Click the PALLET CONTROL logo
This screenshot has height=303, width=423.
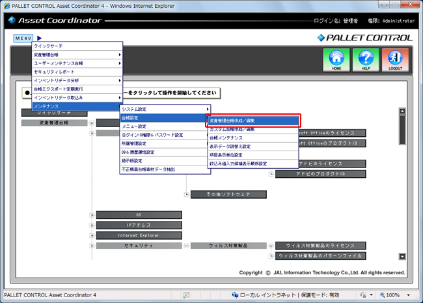click(x=364, y=38)
